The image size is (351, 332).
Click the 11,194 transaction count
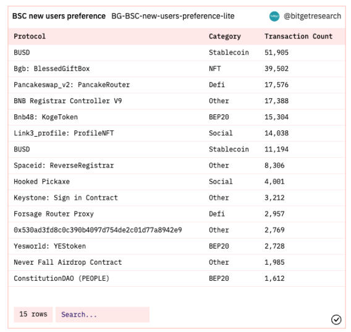(x=276, y=150)
